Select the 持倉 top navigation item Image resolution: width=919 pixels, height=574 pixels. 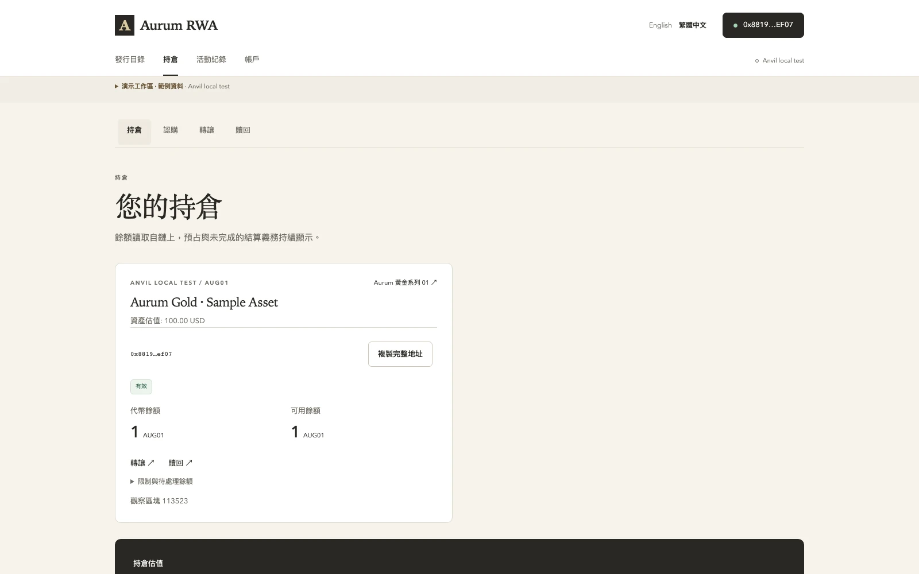click(170, 60)
